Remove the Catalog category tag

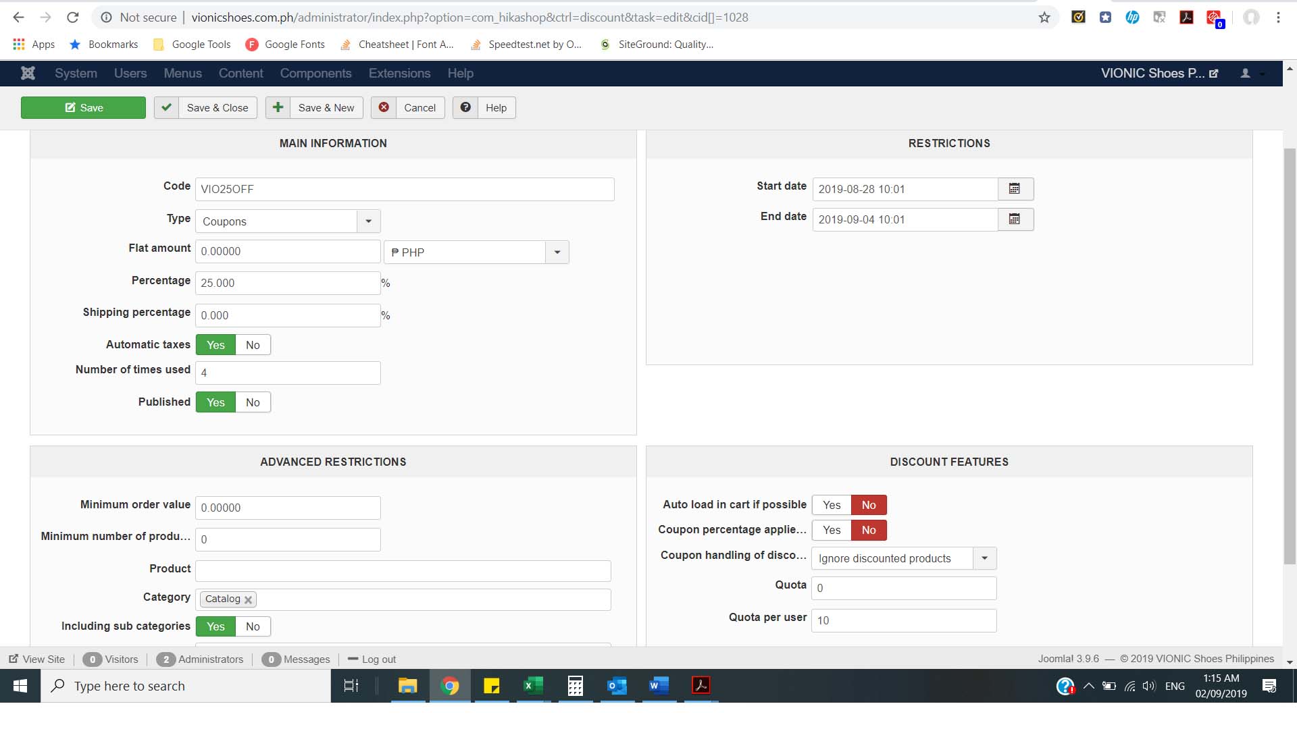(248, 599)
